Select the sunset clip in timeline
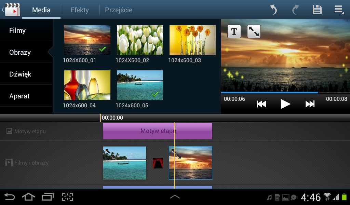 click(x=191, y=163)
